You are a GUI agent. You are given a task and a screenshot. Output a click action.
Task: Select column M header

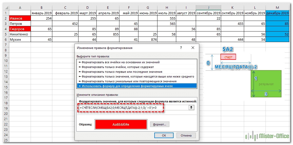click(x=277, y=7)
